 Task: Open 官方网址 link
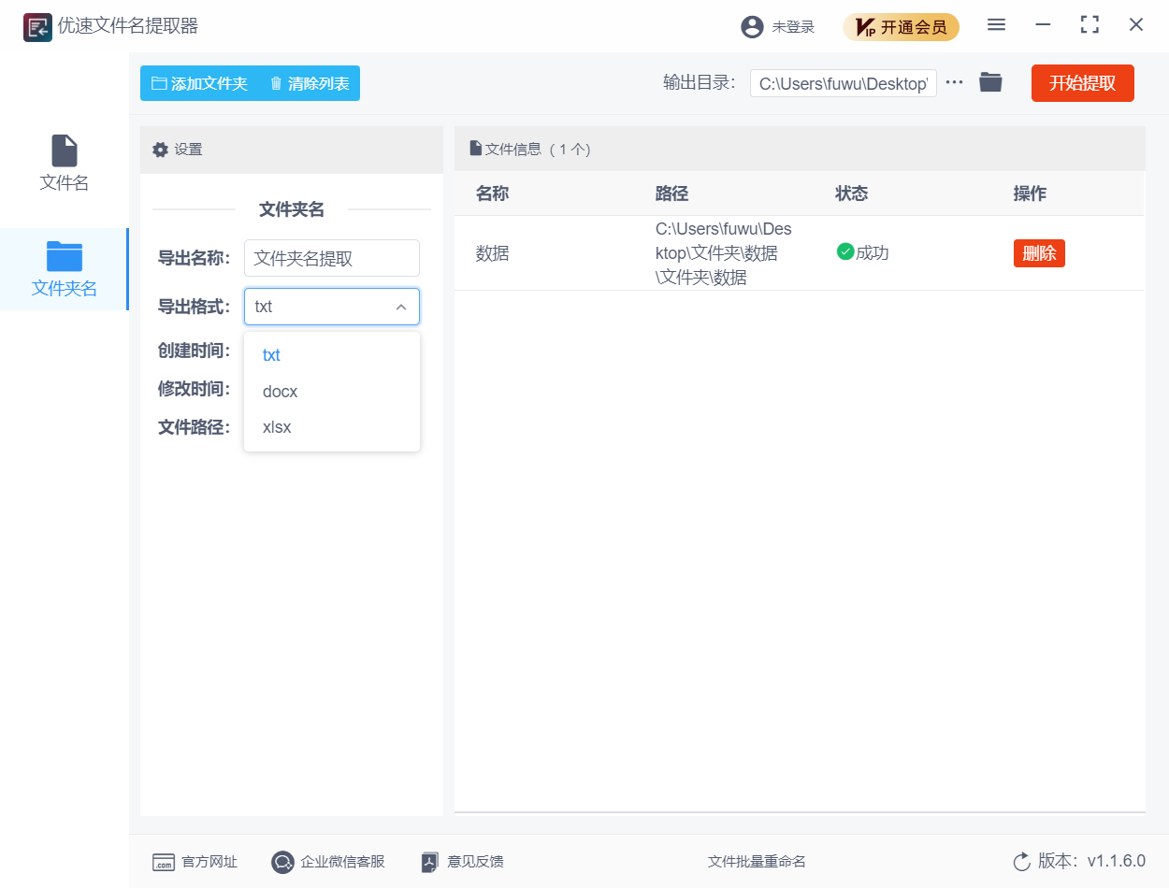[195, 862]
